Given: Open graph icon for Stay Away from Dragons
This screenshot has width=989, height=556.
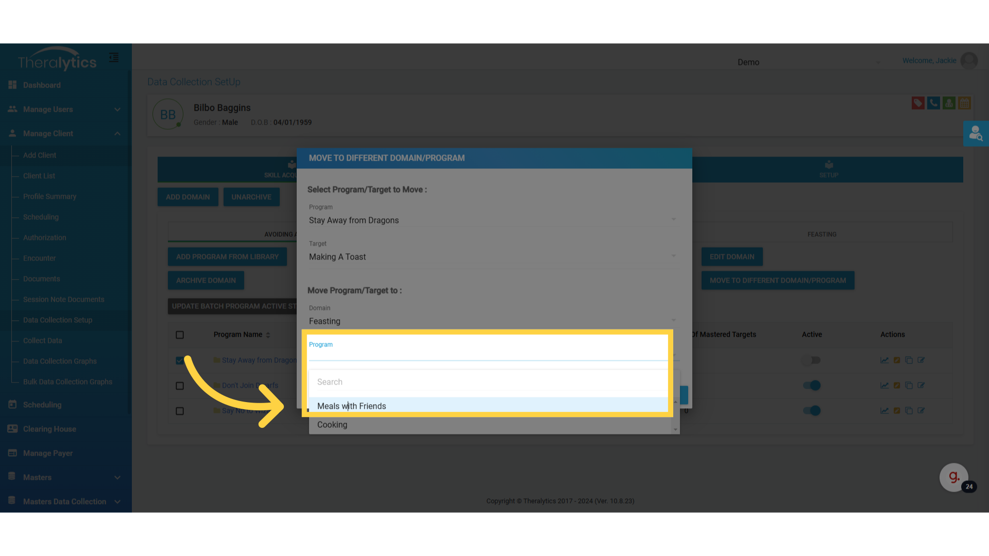Looking at the screenshot, I should tap(884, 360).
